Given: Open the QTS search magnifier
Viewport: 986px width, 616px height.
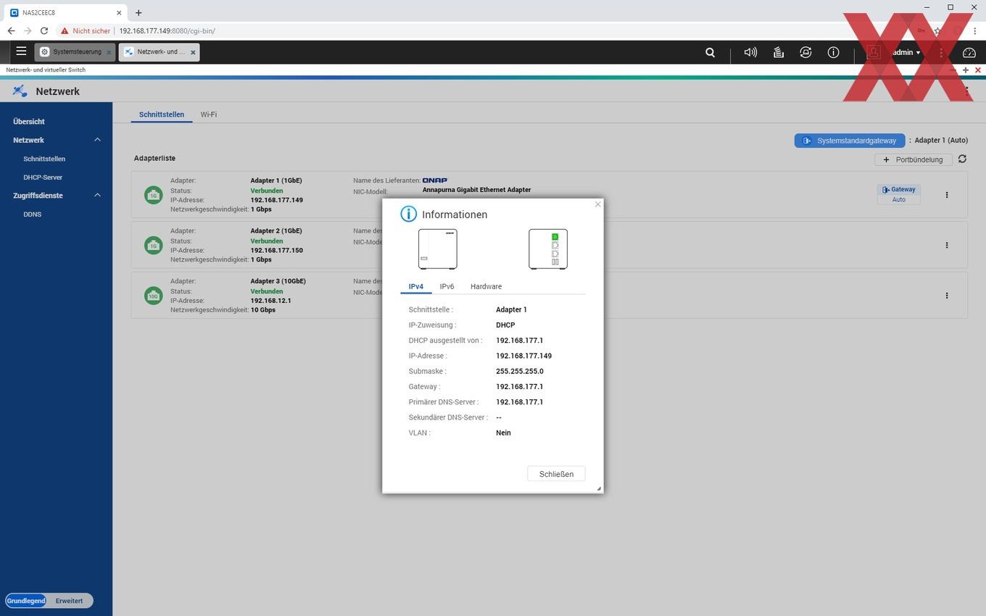Looking at the screenshot, I should click(710, 52).
